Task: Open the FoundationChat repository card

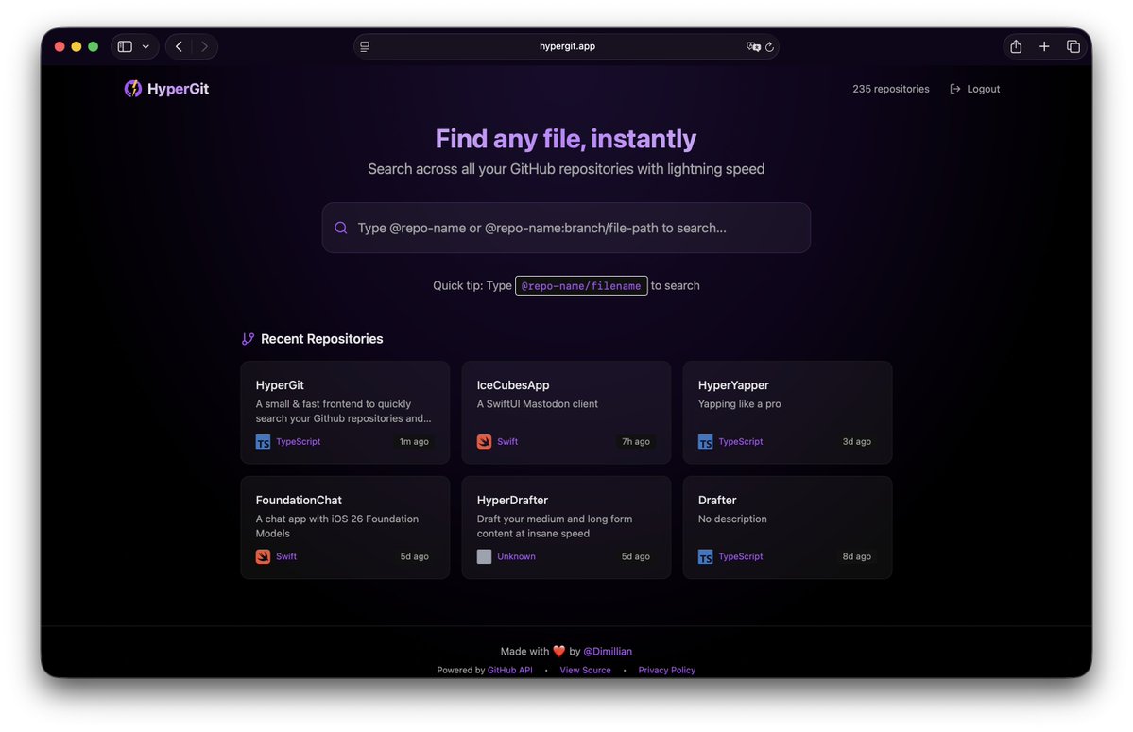Action: click(345, 527)
